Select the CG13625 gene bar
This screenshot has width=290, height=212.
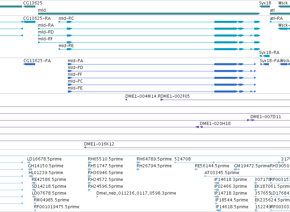click(29, 7)
